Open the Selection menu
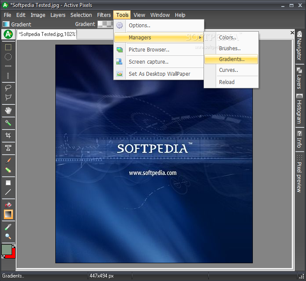The width and height of the screenshot is (306, 281). coord(81,15)
